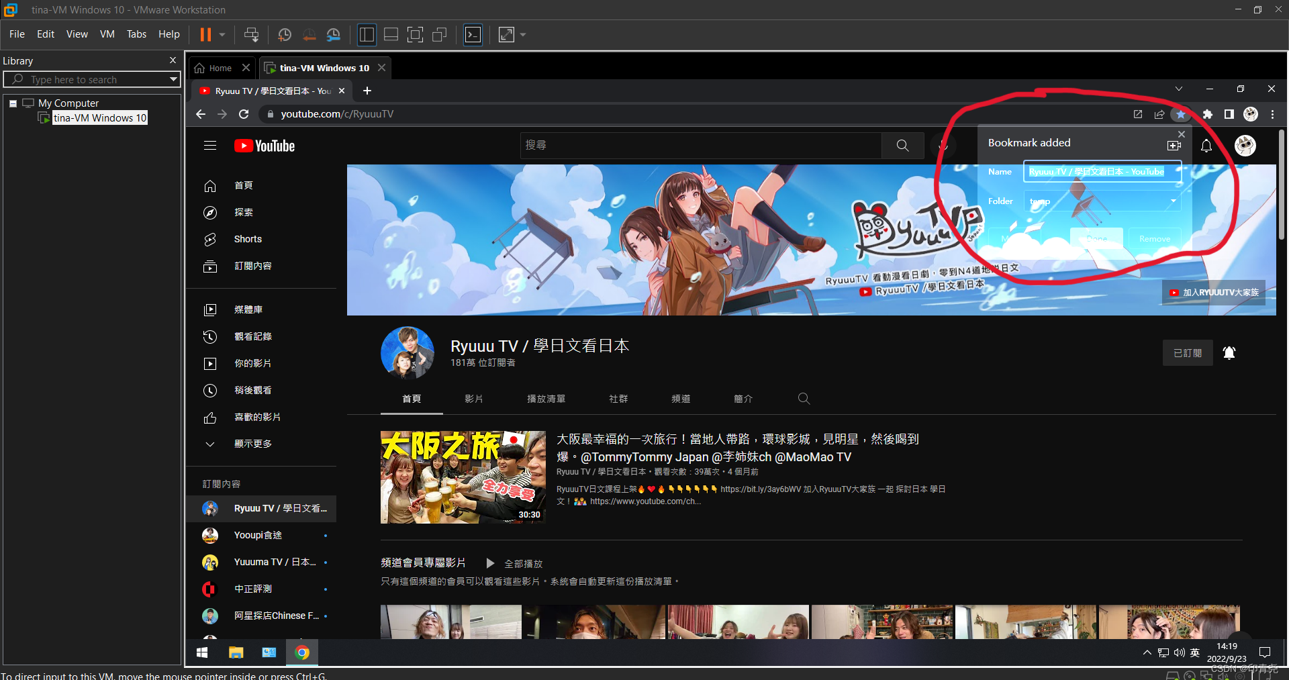
Task: Open the Tabs menu
Action: point(136,34)
